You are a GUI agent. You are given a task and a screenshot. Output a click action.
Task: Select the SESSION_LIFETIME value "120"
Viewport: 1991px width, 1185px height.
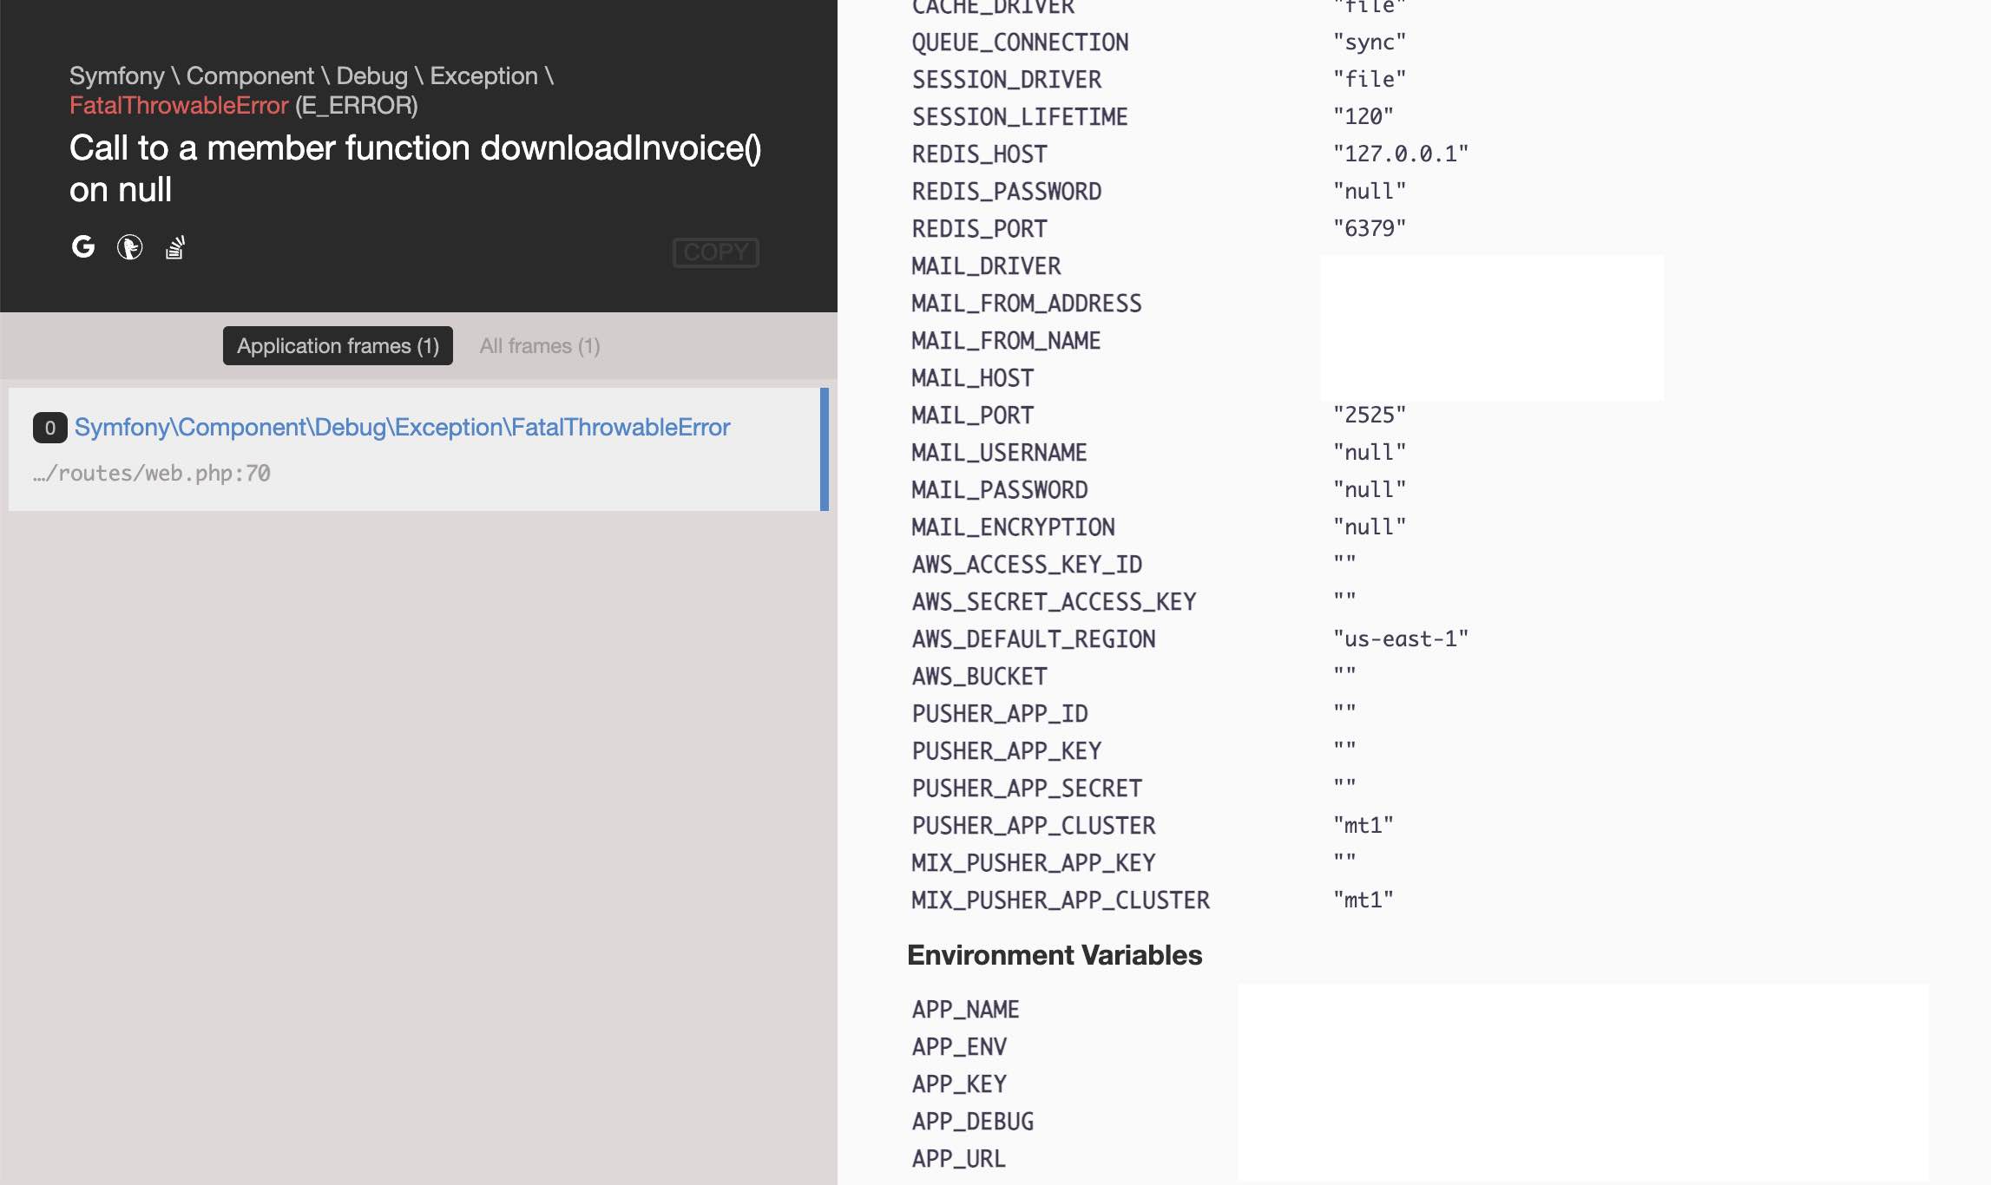click(x=1363, y=116)
